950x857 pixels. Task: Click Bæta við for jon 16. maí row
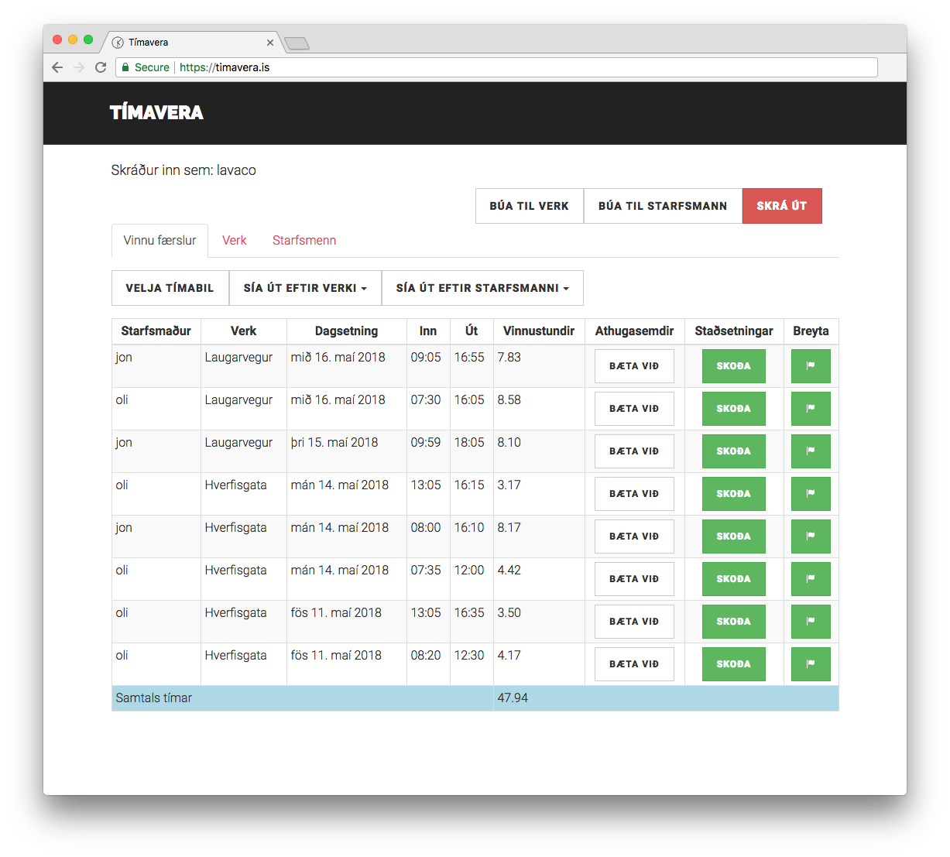[x=634, y=366]
